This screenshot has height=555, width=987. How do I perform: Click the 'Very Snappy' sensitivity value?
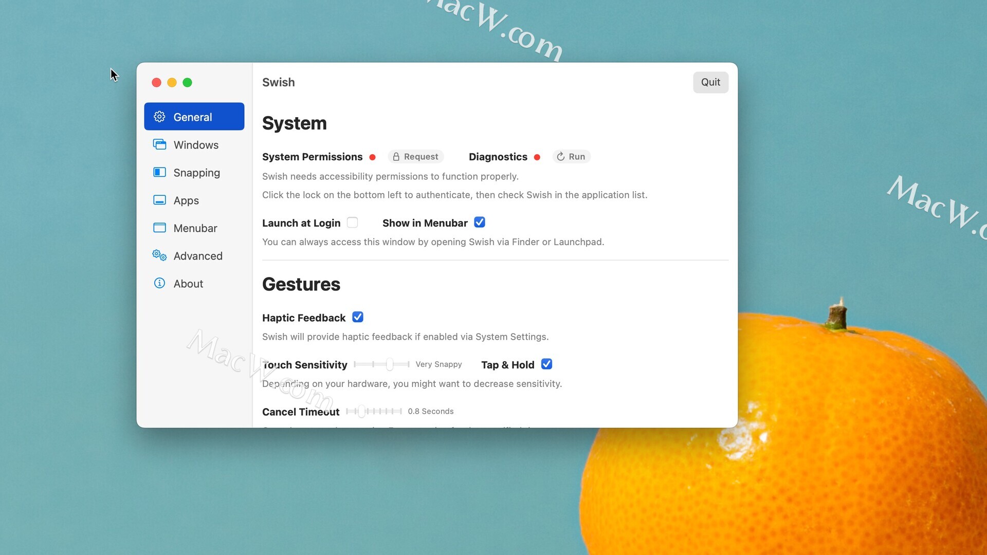pos(438,364)
